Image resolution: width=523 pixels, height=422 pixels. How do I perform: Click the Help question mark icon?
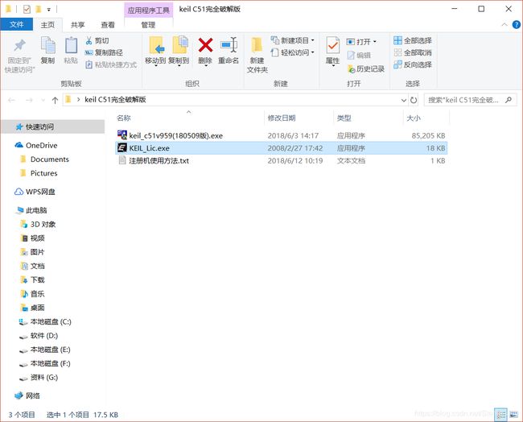pos(516,25)
